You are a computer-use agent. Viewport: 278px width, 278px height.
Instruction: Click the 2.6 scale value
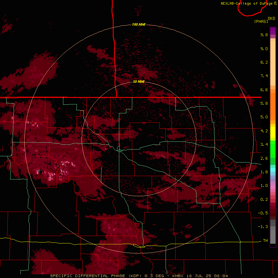point(264,158)
